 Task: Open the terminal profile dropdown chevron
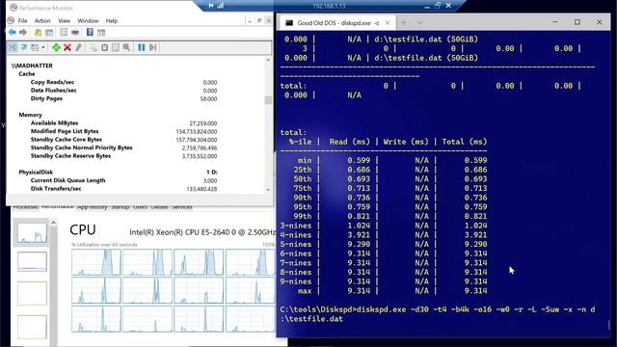pos(420,23)
